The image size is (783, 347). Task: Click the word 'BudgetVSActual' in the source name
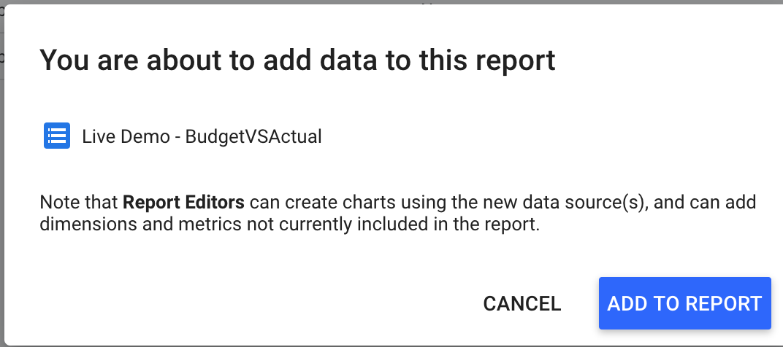253,136
